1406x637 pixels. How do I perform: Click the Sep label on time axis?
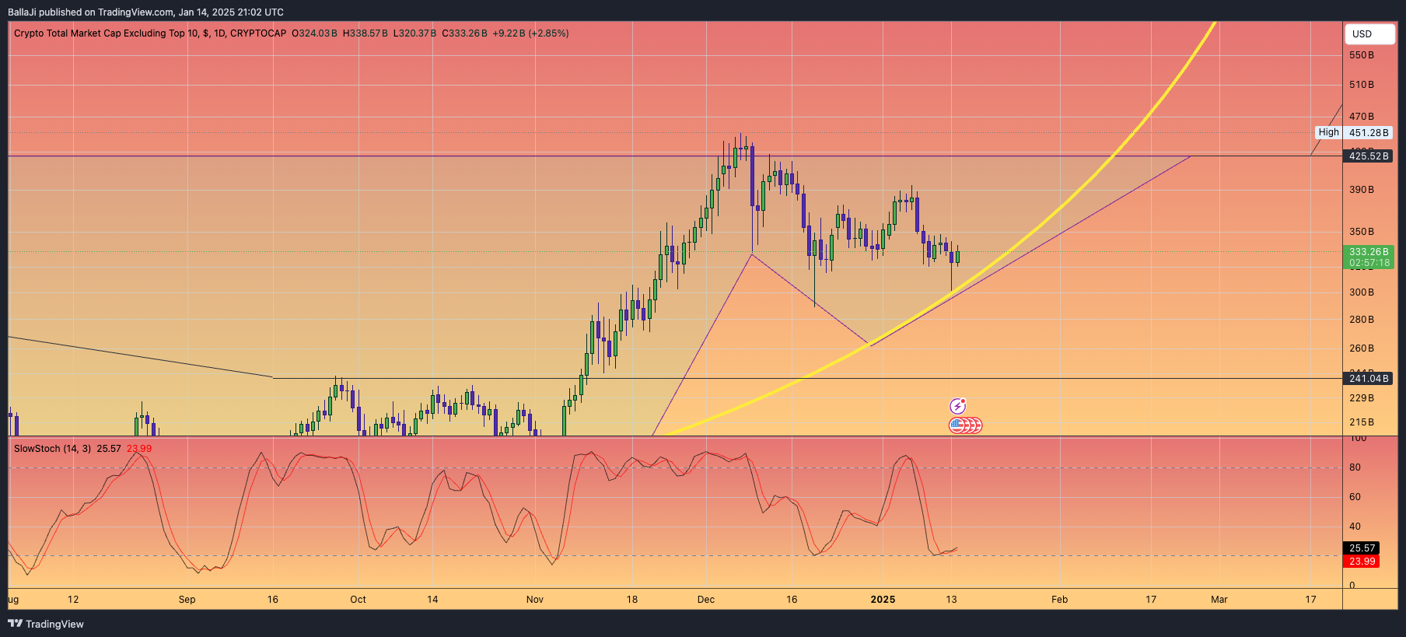[187, 600]
